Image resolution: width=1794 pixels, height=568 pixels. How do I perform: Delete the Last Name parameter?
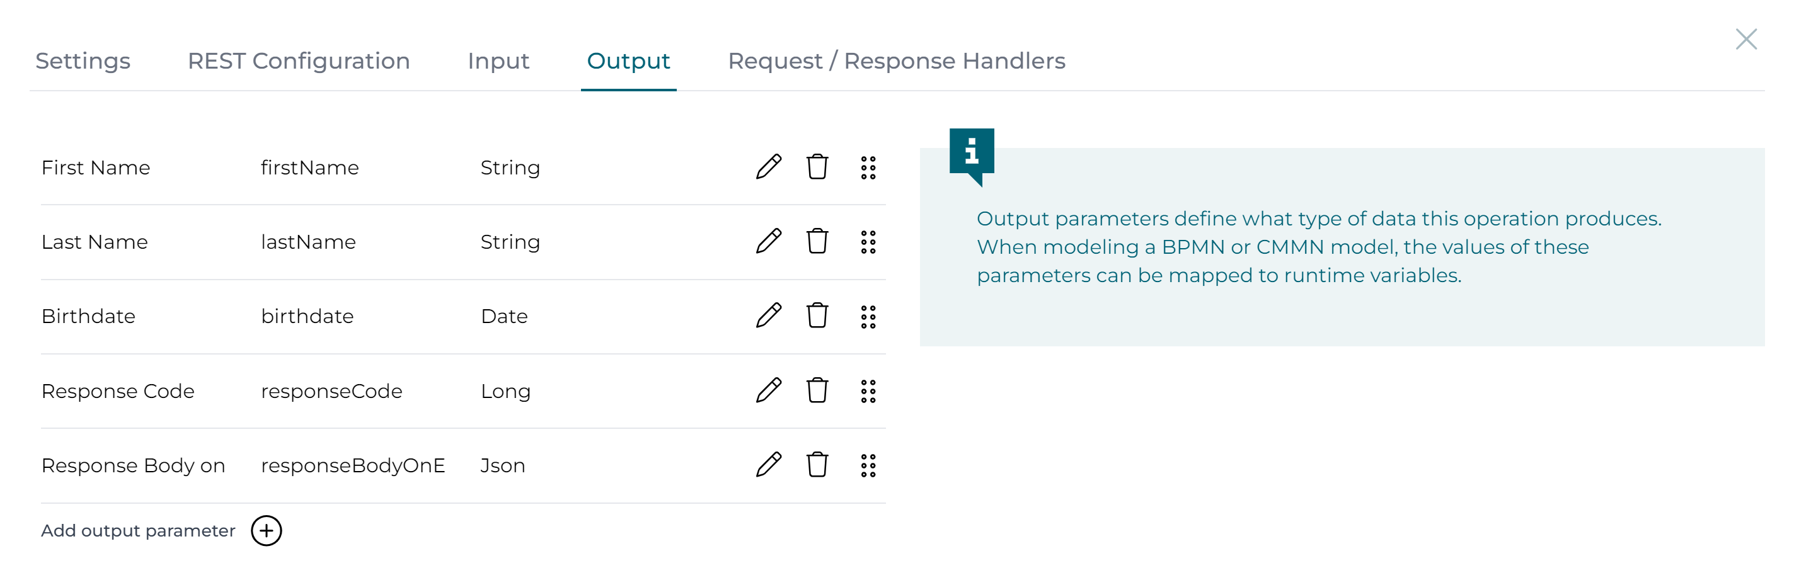click(817, 242)
